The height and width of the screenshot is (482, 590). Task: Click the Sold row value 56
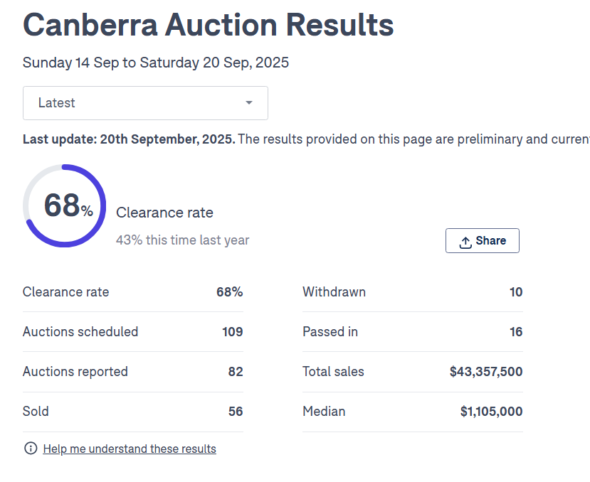(x=236, y=412)
